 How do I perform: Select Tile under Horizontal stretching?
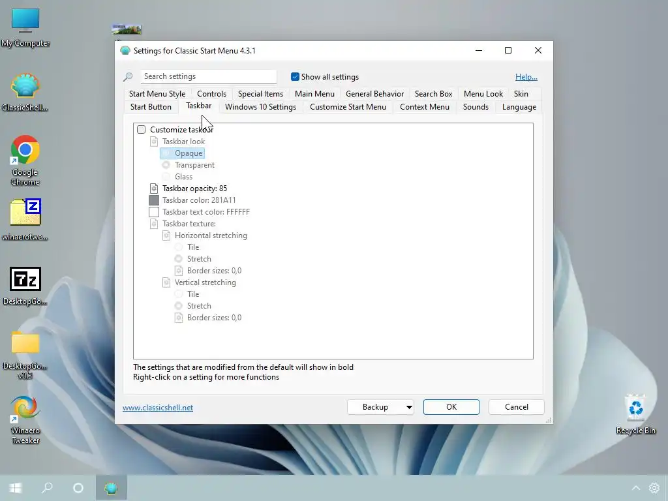click(x=179, y=247)
